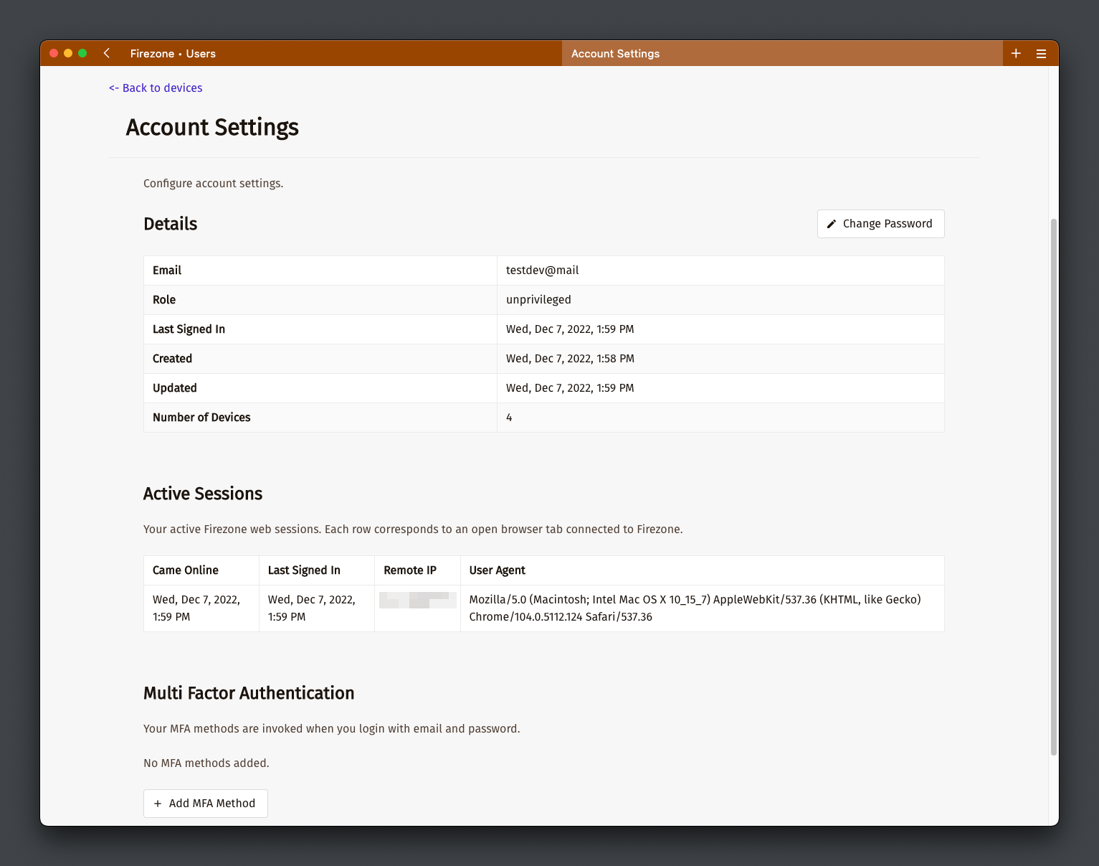Select the Account Settings tab
This screenshot has width=1099, height=866.
(x=782, y=54)
